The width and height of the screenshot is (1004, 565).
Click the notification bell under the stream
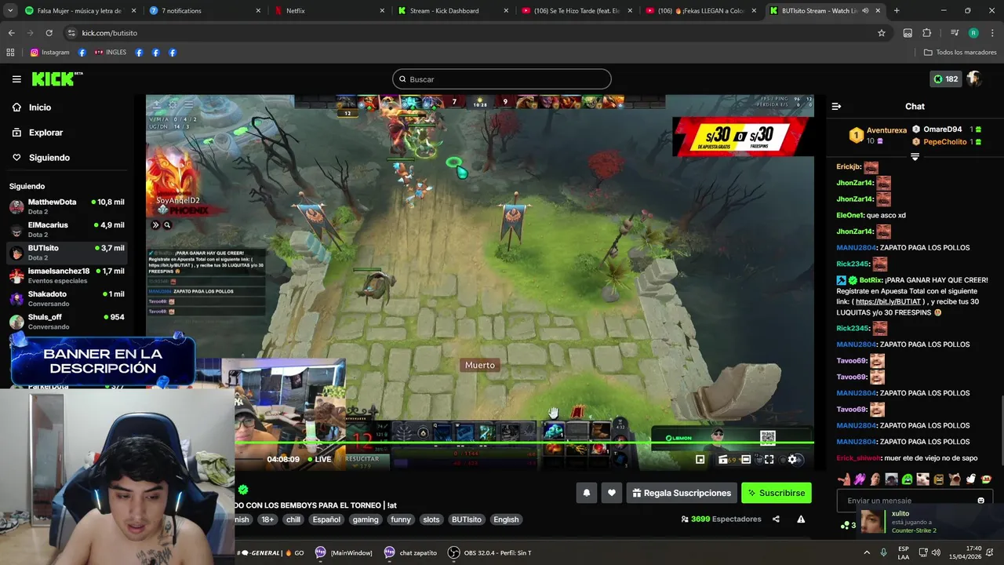(586, 493)
